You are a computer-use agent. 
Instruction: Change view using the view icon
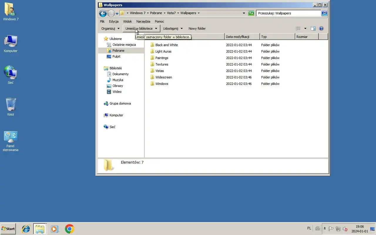coord(298,28)
